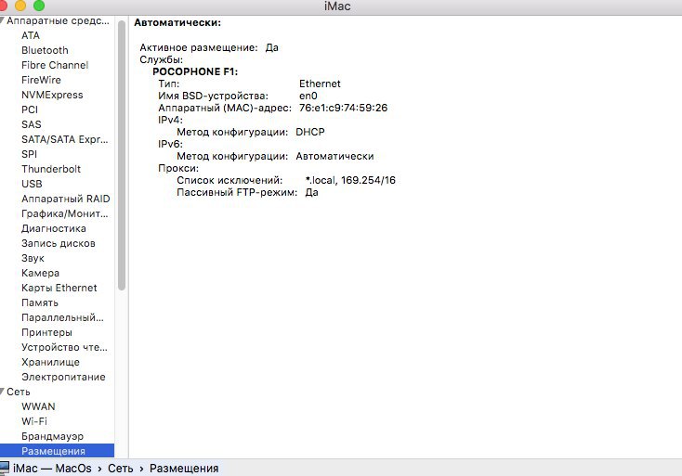Open the Wi-Fi network entry
This screenshot has width=682, height=476.
pos(34,421)
